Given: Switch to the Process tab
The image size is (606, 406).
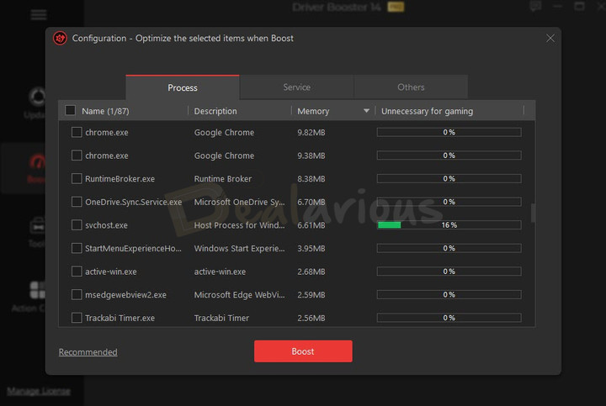Looking at the screenshot, I should coord(183,87).
